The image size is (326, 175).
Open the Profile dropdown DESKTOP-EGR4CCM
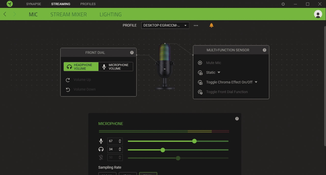[x=165, y=25]
